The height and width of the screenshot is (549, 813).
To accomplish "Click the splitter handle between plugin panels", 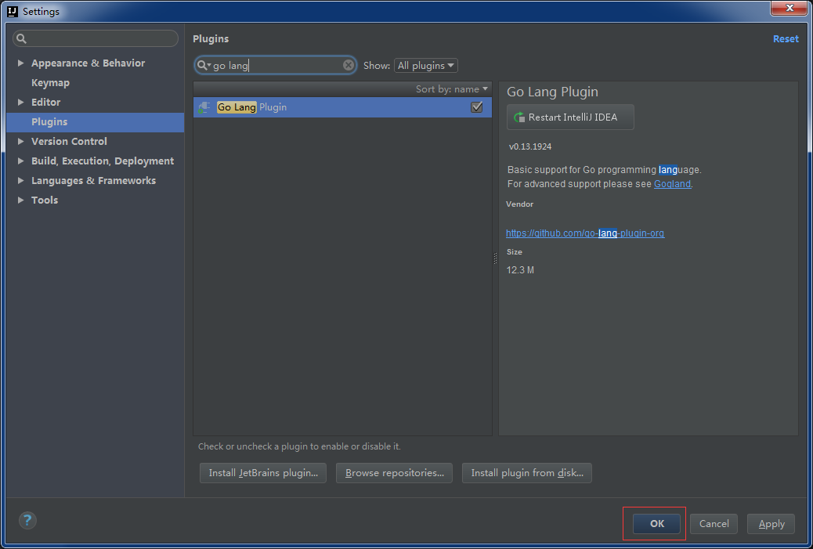I will coord(495,258).
